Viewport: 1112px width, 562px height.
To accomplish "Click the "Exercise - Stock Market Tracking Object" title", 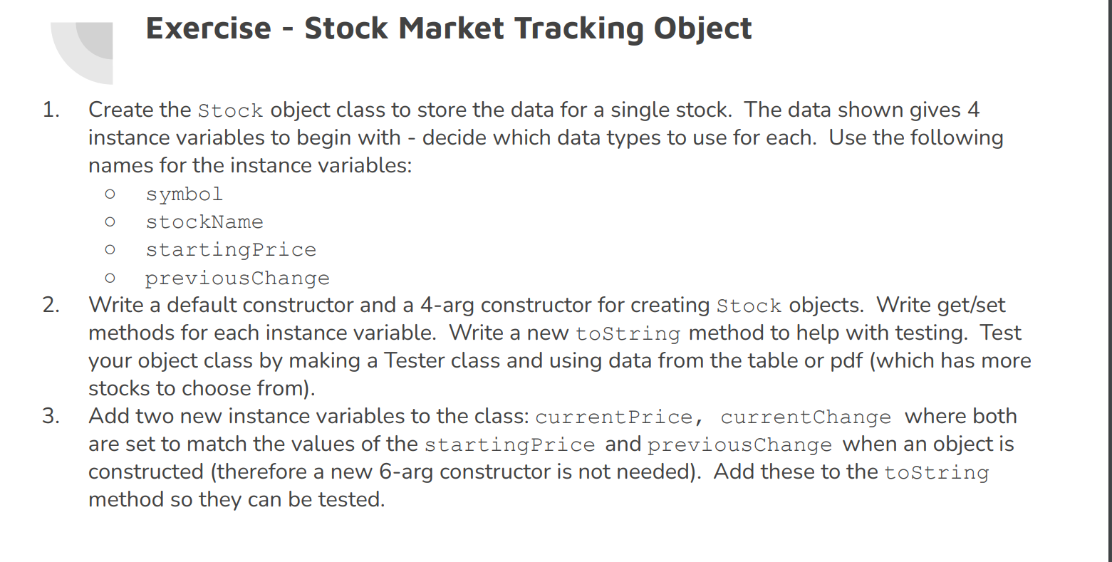I will pyautogui.click(x=449, y=28).
